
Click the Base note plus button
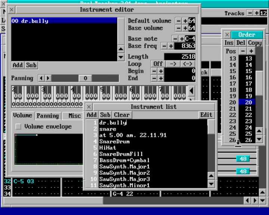182,39
